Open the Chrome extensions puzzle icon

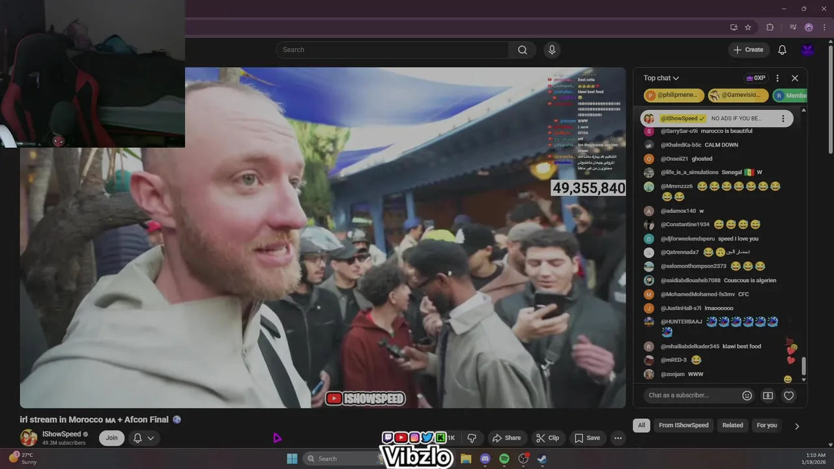[770, 27]
